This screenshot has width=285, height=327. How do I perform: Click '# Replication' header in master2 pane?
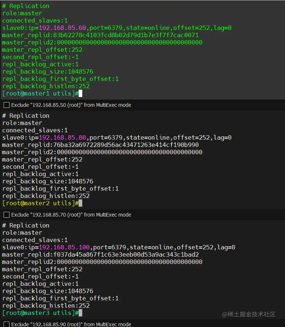pyautogui.click(x=26, y=116)
